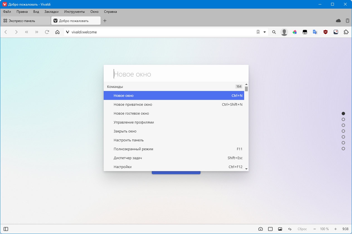Choose the Закрыть окно command
The width and height of the screenshot is (352, 234).
[x=174, y=131]
